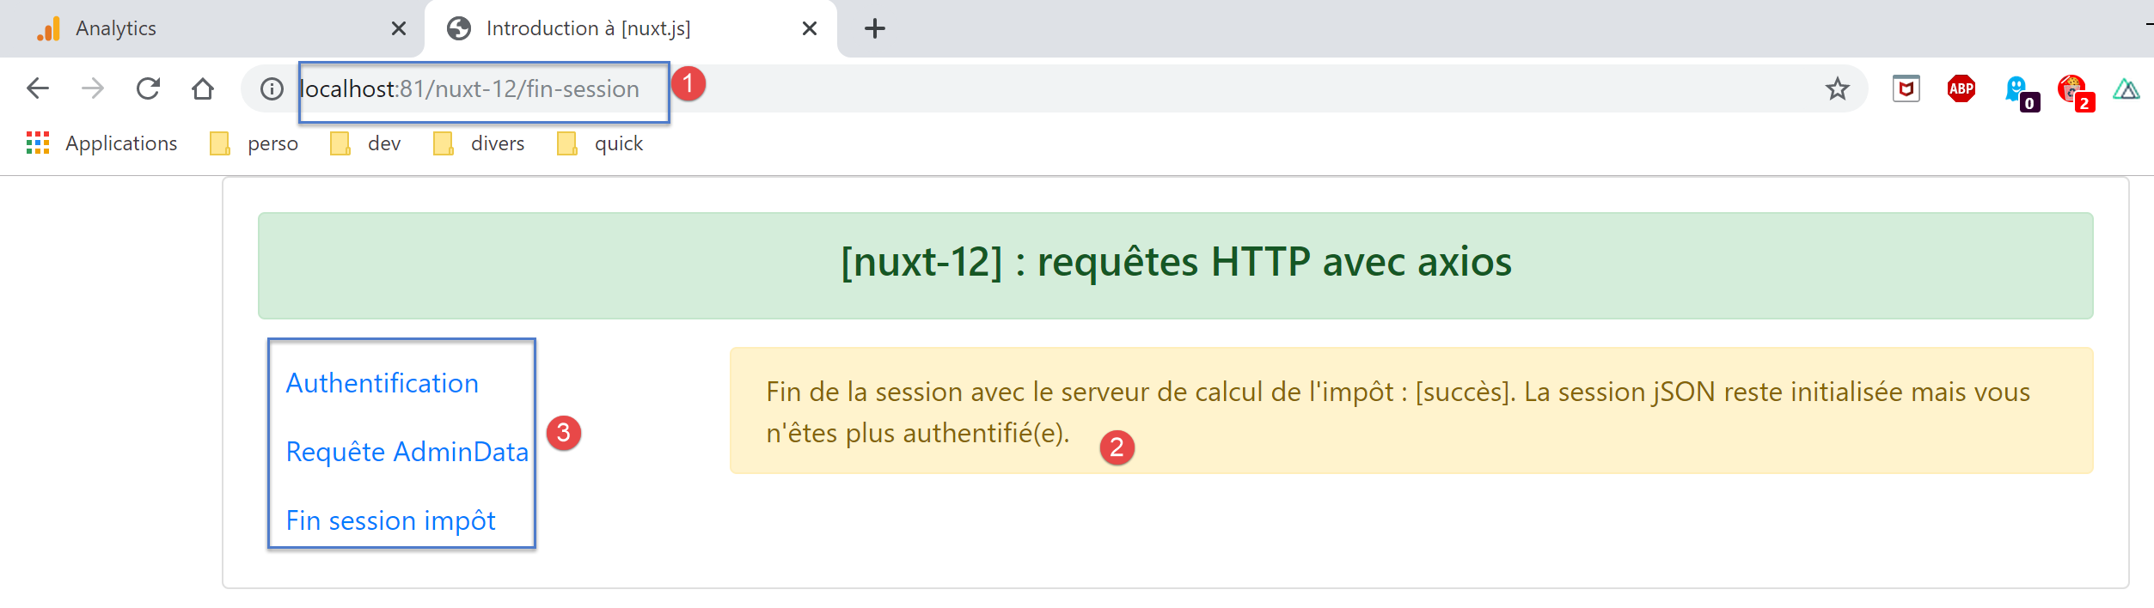The width and height of the screenshot is (2154, 608).
Task: Open the AdBlock Plus extension
Action: coord(1961,88)
